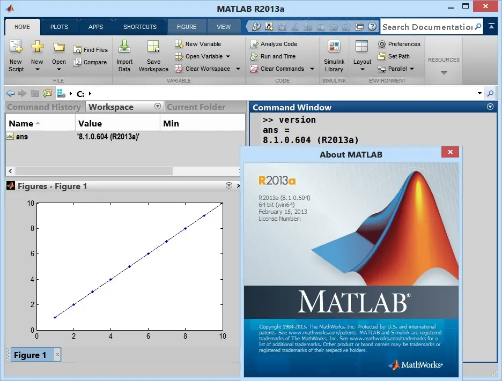Launch the Compare files tool
Viewport: 502px width, 381px height.
point(90,62)
